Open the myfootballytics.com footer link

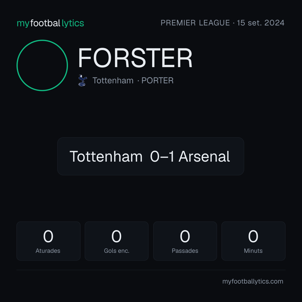(253, 281)
